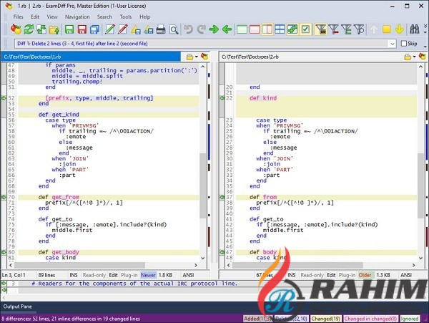This screenshot has height=323, width=429.
Task: Click the Edit button on right pane
Action: (x=331, y=274)
